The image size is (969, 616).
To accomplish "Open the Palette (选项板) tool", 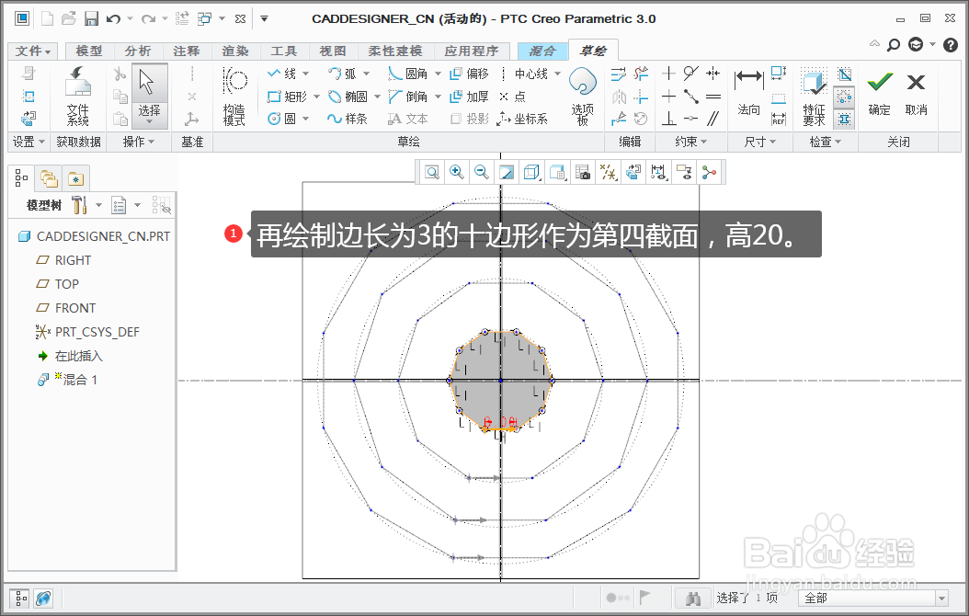I will pyautogui.click(x=582, y=96).
